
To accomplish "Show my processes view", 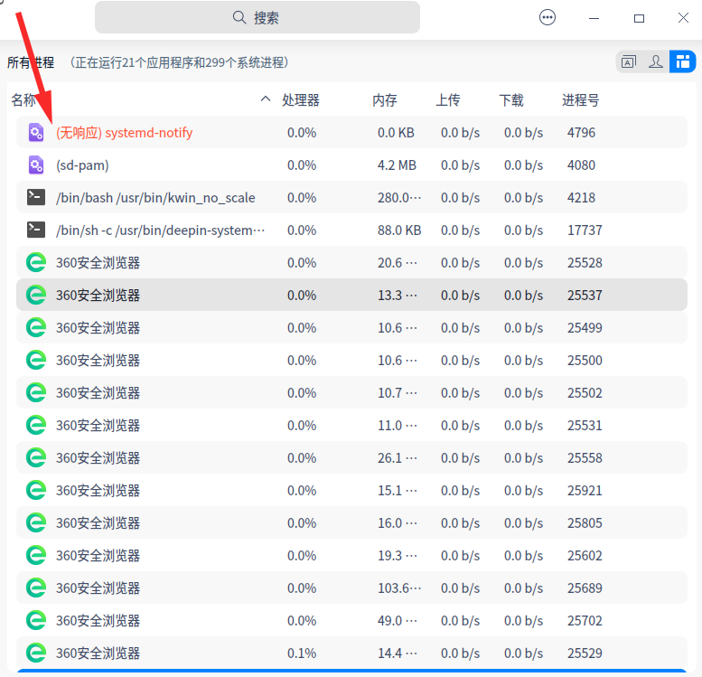I will tap(655, 61).
